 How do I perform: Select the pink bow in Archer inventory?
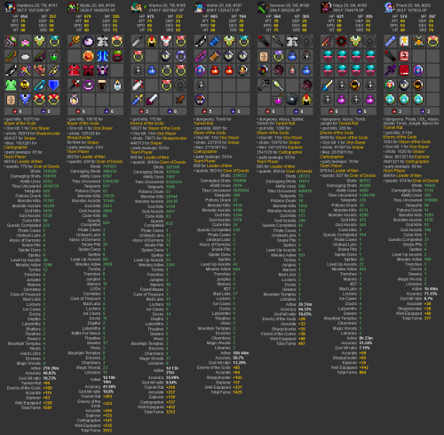coord(201,56)
